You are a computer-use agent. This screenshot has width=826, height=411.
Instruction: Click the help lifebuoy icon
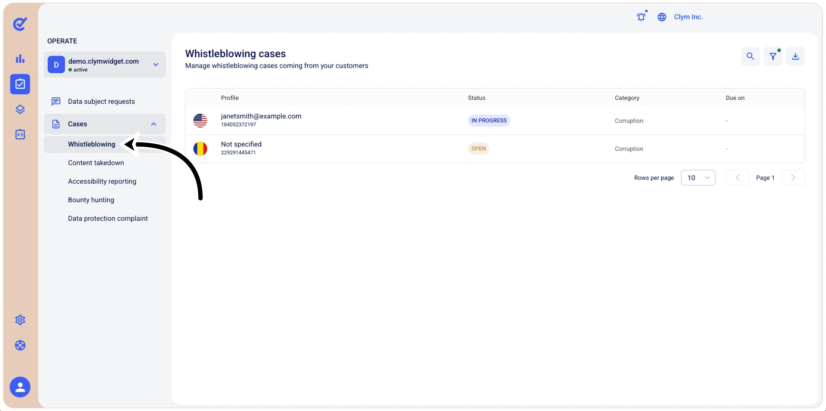click(20, 346)
